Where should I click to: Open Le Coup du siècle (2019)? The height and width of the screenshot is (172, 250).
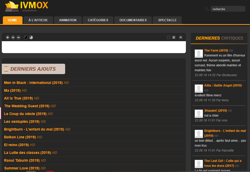point(25,114)
